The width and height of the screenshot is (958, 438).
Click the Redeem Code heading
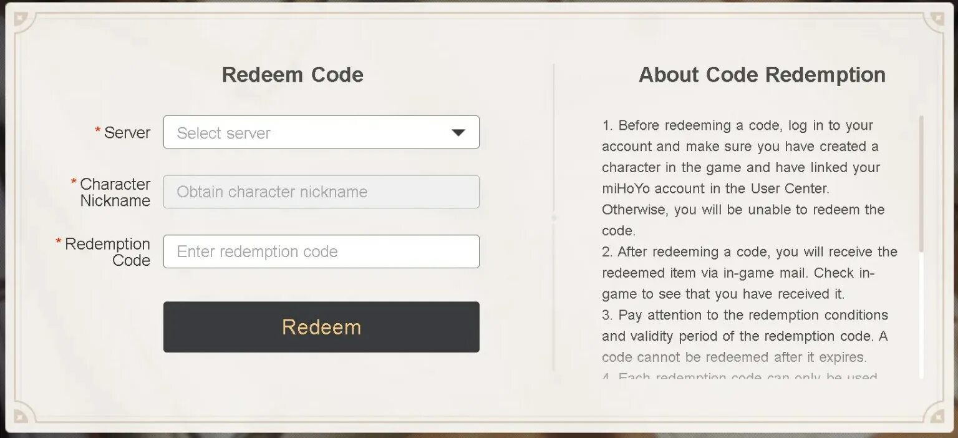[293, 75]
